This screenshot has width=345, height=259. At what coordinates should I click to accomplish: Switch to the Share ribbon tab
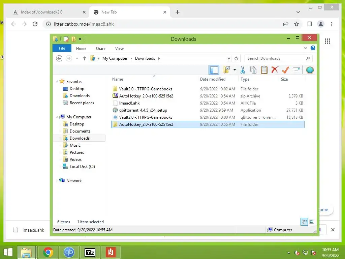click(x=100, y=49)
